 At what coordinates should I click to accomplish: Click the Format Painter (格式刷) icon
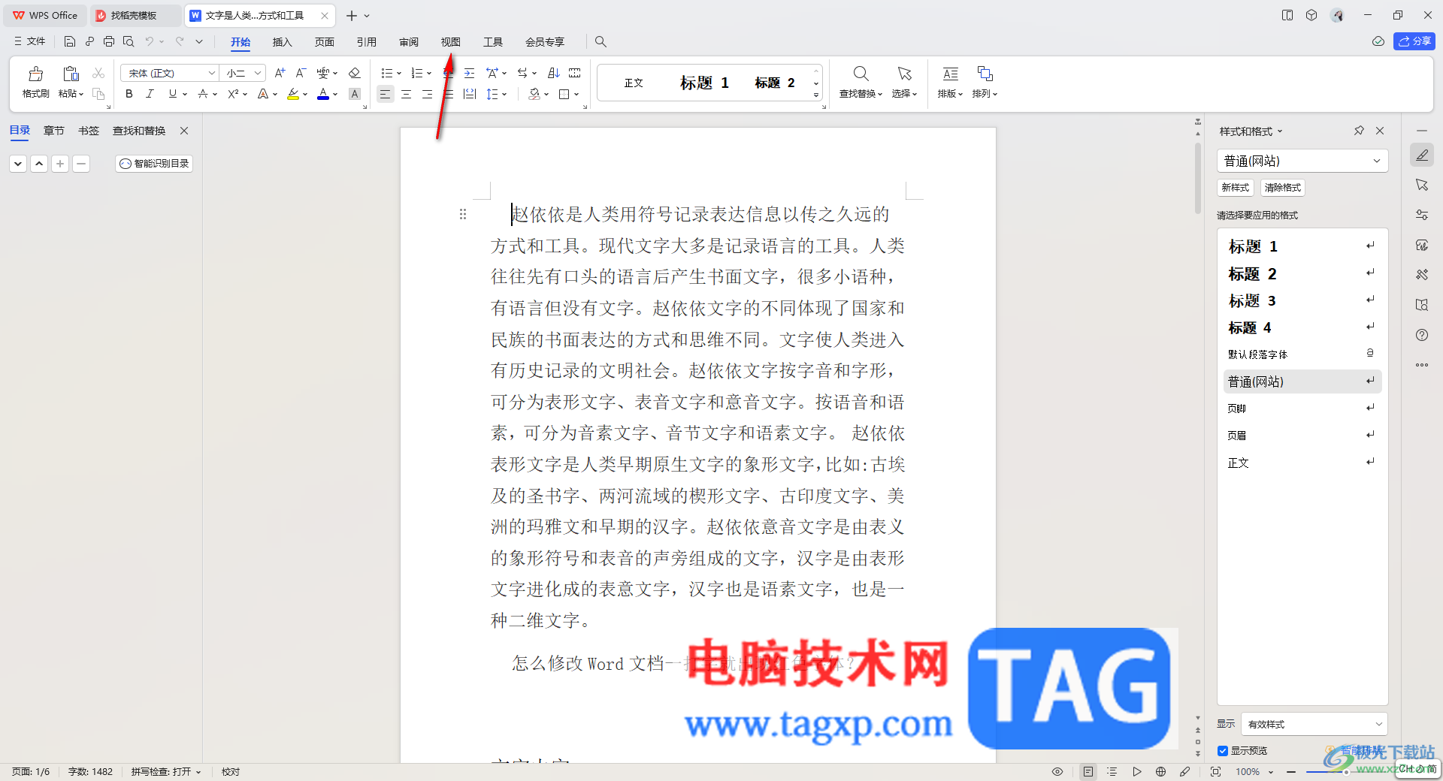[x=35, y=74]
